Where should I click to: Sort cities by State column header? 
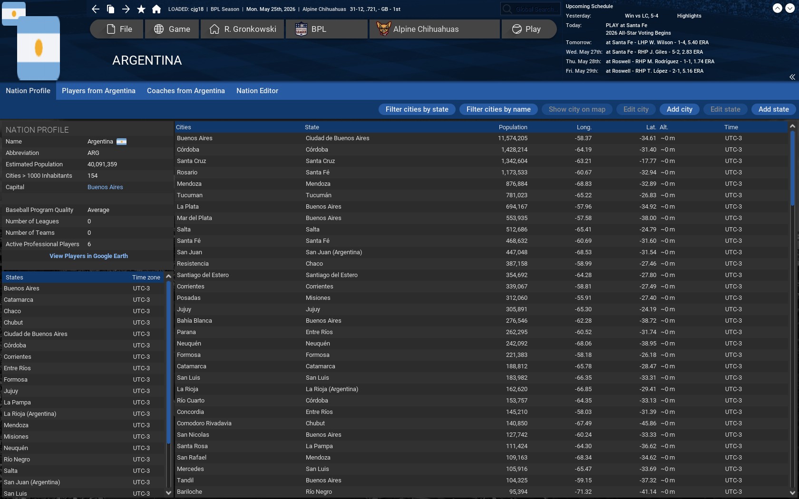(x=312, y=127)
